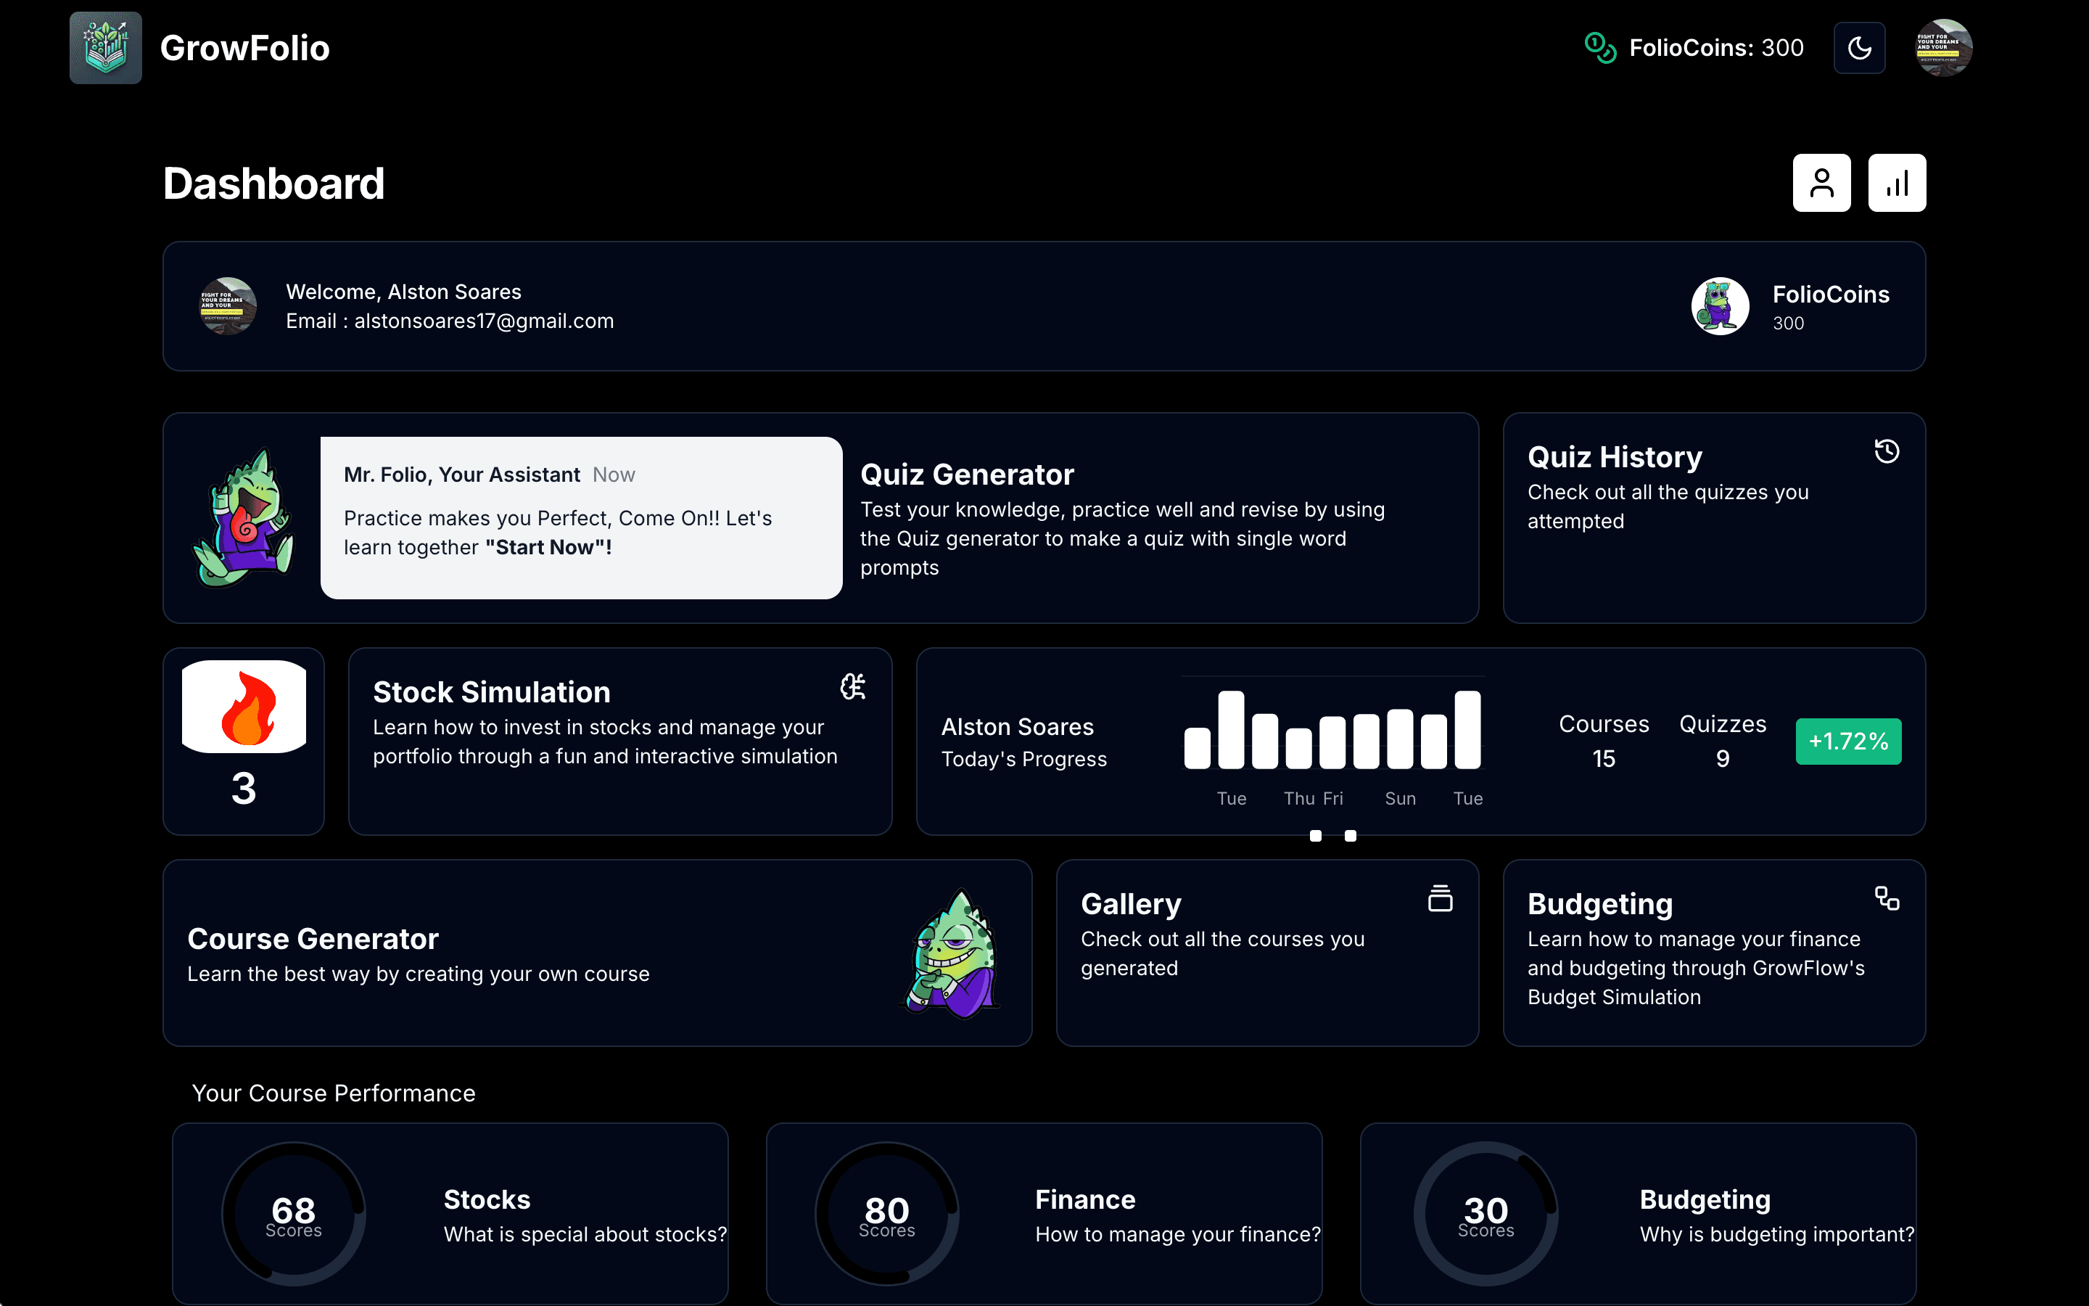Click the fire streak card showing 3
2089x1306 pixels.
pos(244,741)
